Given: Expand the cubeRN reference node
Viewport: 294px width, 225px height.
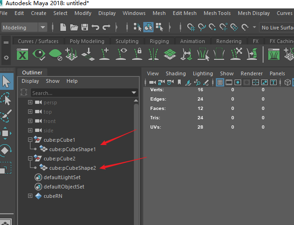Looking at the screenshot, I should [x=30, y=196].
